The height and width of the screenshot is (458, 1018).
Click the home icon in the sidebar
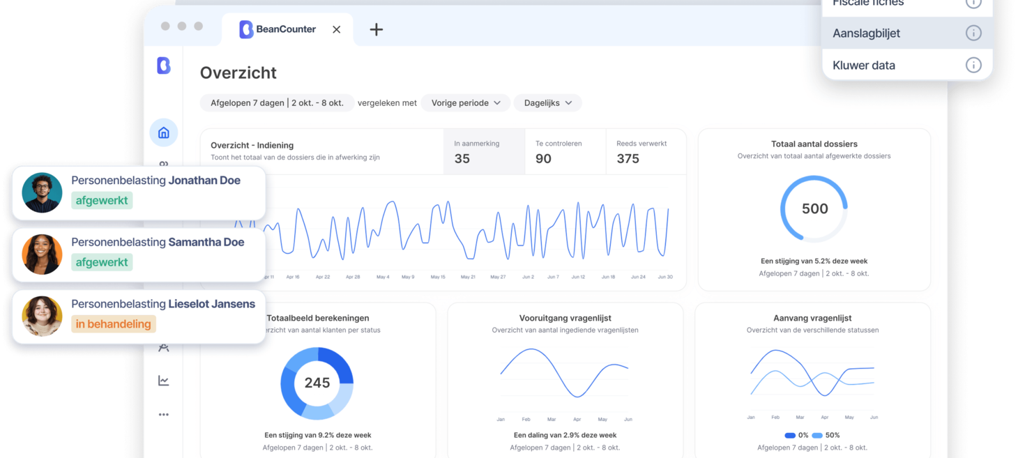(164, 132)
